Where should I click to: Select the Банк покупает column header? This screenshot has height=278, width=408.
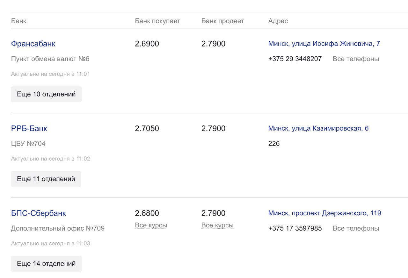[157, 21]
